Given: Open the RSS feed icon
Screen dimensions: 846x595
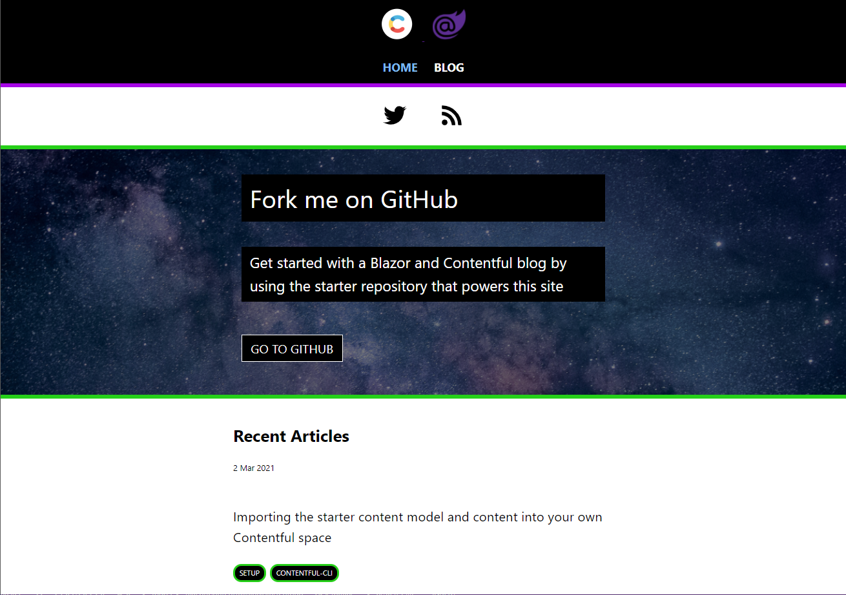Looking at the screenshot, I should tap(451, 115).
